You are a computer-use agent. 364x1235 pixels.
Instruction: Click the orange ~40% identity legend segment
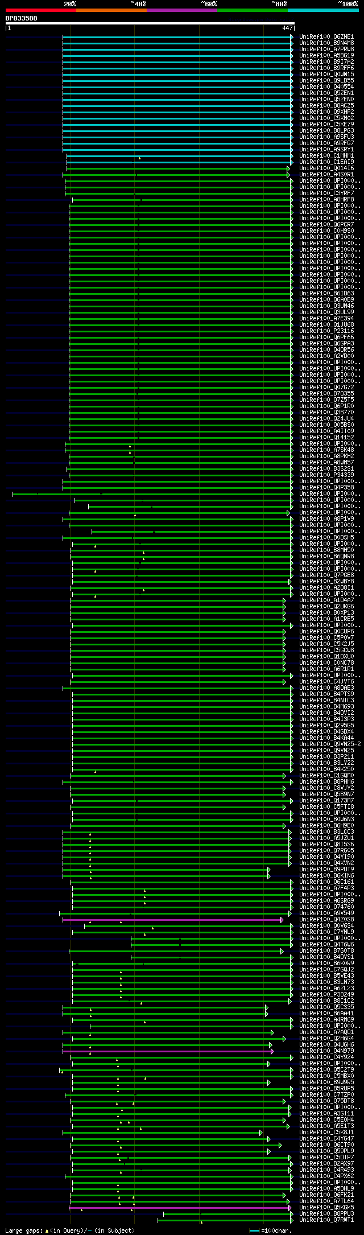[111, 10]
